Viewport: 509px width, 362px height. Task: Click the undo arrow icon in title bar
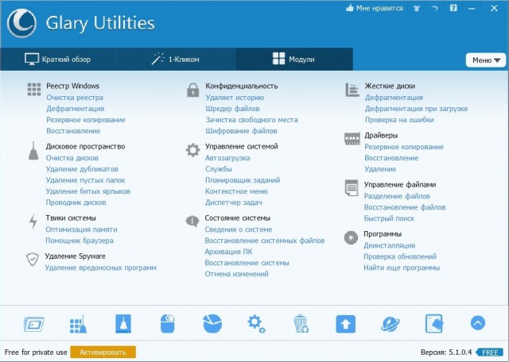435,9
